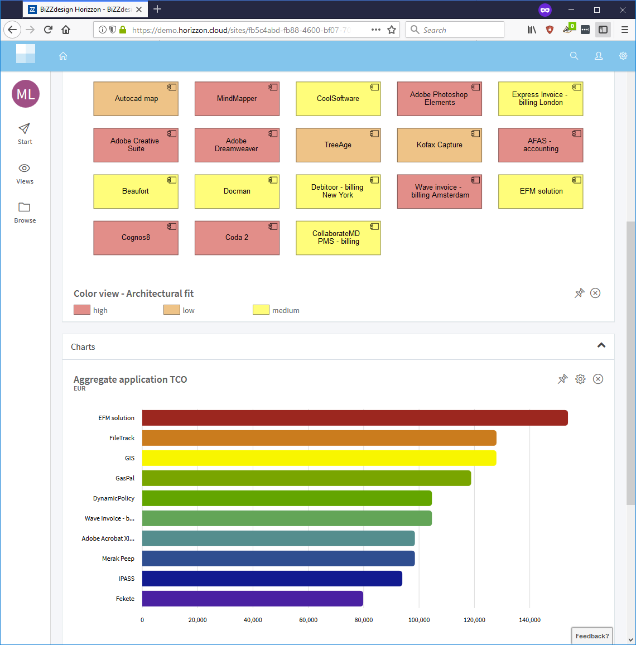The width and height of the screenshot is (636, 645).
Task: Click the page vertical scrollbar thumb
Action: [630, 363]
